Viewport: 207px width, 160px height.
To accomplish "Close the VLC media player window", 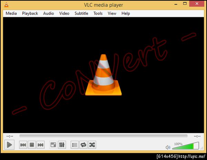I will 197,3.
